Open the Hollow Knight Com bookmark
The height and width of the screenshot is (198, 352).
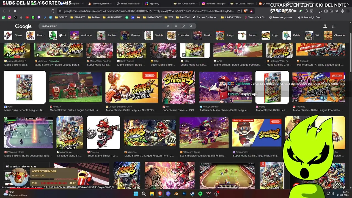coord(309,17)
